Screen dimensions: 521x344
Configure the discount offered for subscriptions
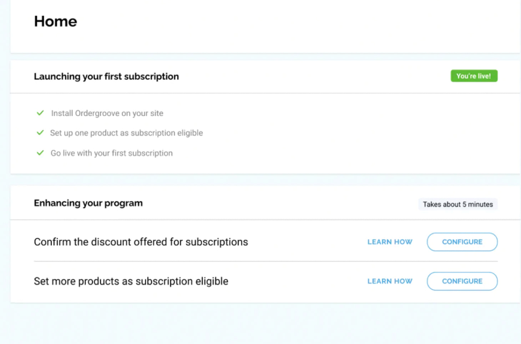coord(462,242)
